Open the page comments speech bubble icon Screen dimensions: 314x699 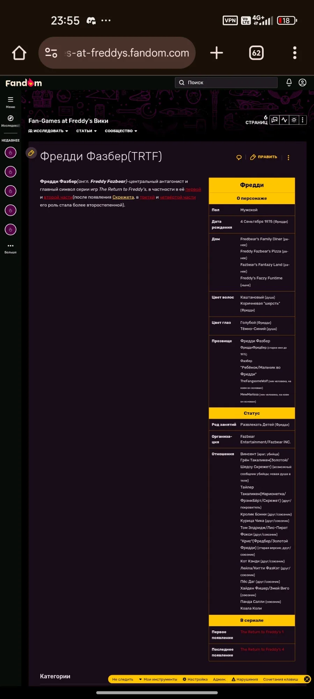(x=239, y=157)
